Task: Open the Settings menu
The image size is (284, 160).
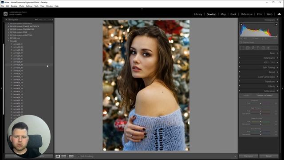Action: 29,6
